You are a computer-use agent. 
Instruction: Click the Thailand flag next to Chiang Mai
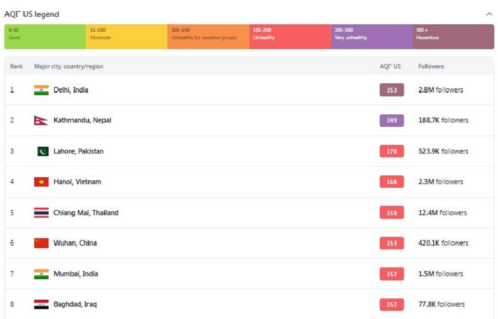[x=41, y=213]
